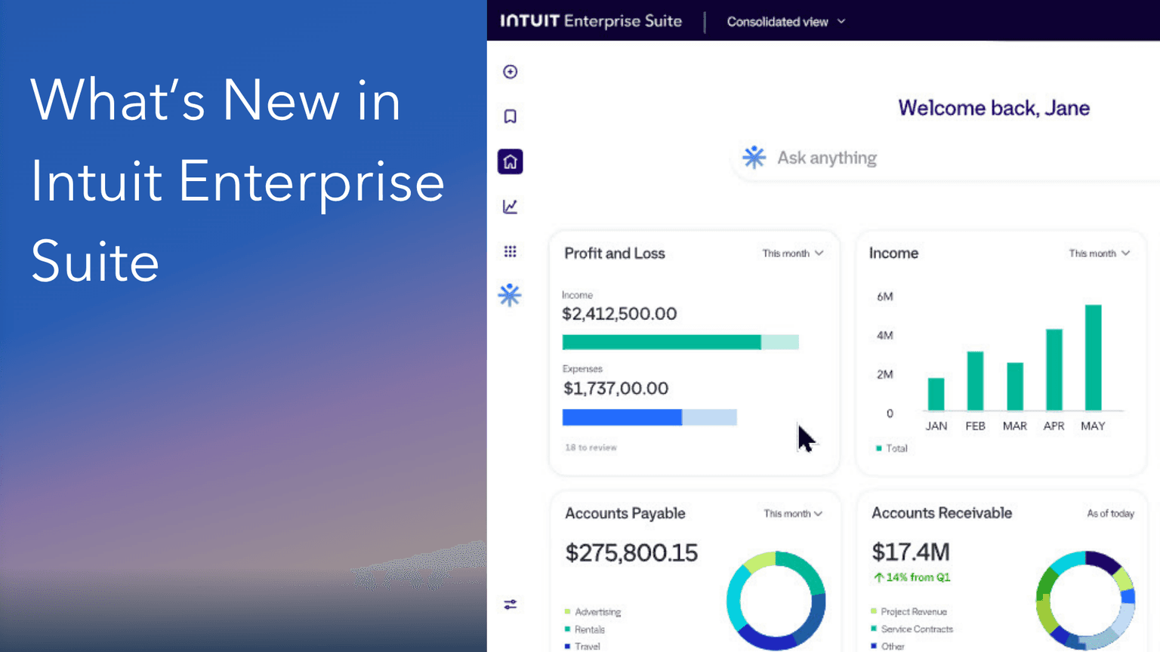
Task: Click the Advertising legend item
Action: click(593, 612)
